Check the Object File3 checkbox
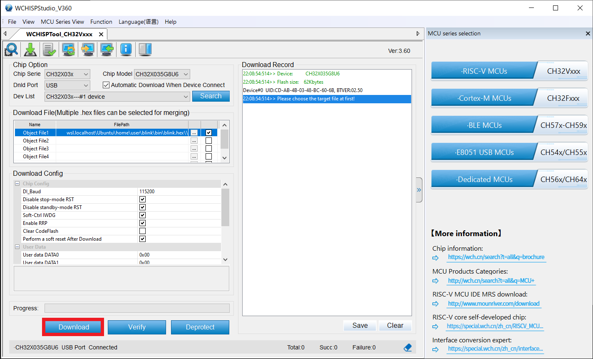The height and width of the screenshot is (359, 593). 209,149
